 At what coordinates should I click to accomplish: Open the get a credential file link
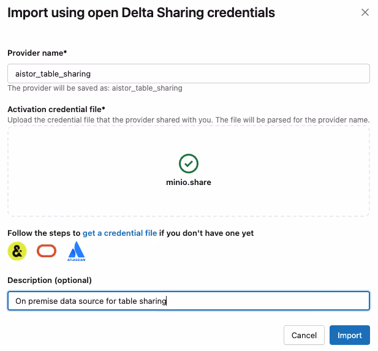119,233
